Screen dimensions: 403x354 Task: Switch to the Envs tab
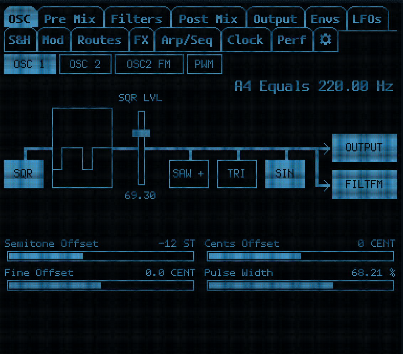pos(326,18)
